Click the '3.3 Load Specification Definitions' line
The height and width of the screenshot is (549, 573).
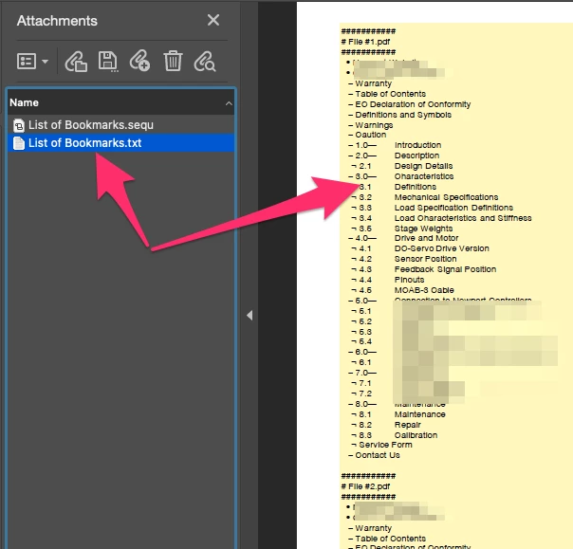(433, 208)
